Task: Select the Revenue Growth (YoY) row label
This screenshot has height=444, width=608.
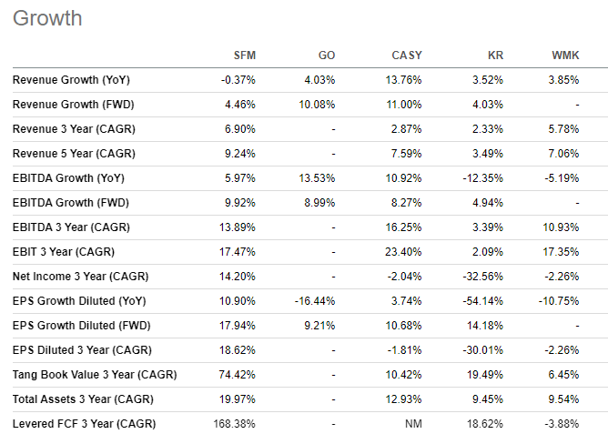Action: [71, 80]
